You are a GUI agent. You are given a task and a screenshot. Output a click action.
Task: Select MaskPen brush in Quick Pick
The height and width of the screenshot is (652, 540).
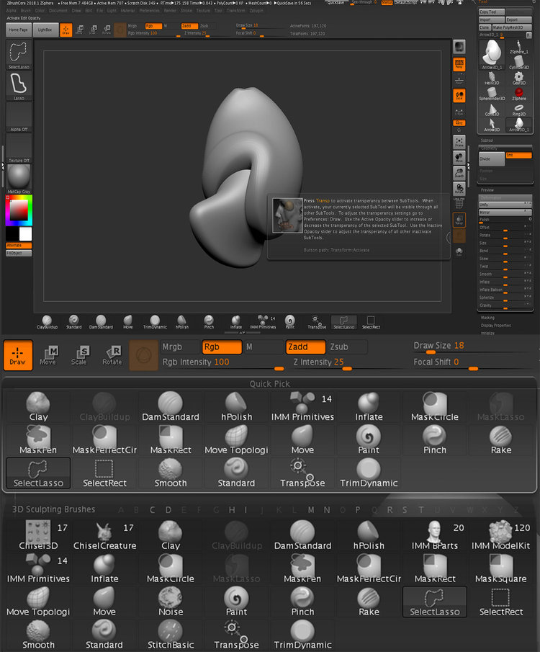point(38,440)
